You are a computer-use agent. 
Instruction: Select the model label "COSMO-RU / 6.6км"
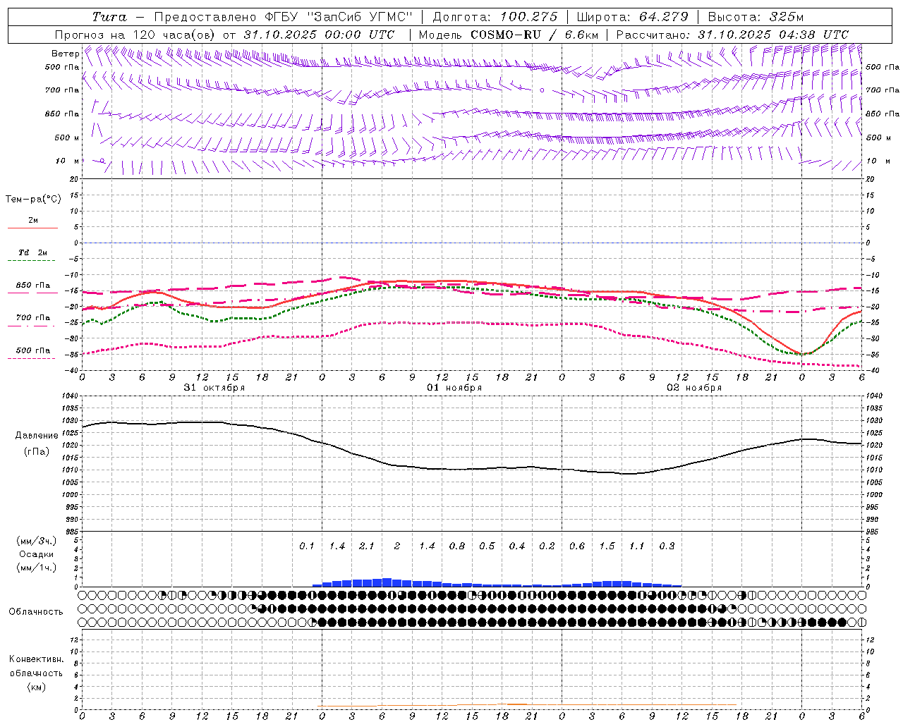click(x=535, y=35)
